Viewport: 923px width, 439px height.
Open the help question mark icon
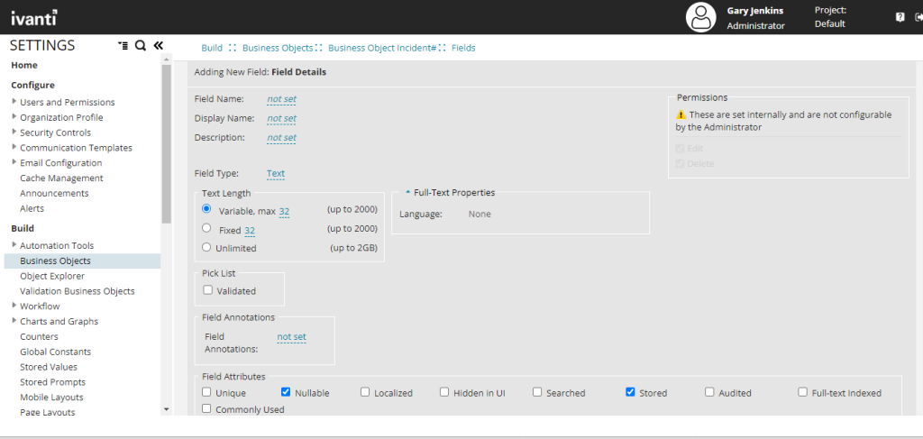coord(900,18)
